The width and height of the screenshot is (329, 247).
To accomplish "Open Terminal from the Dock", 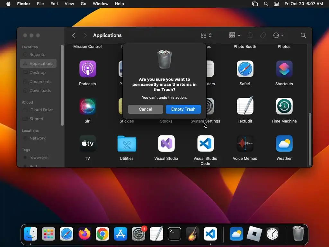I will (x=174, y=234).
